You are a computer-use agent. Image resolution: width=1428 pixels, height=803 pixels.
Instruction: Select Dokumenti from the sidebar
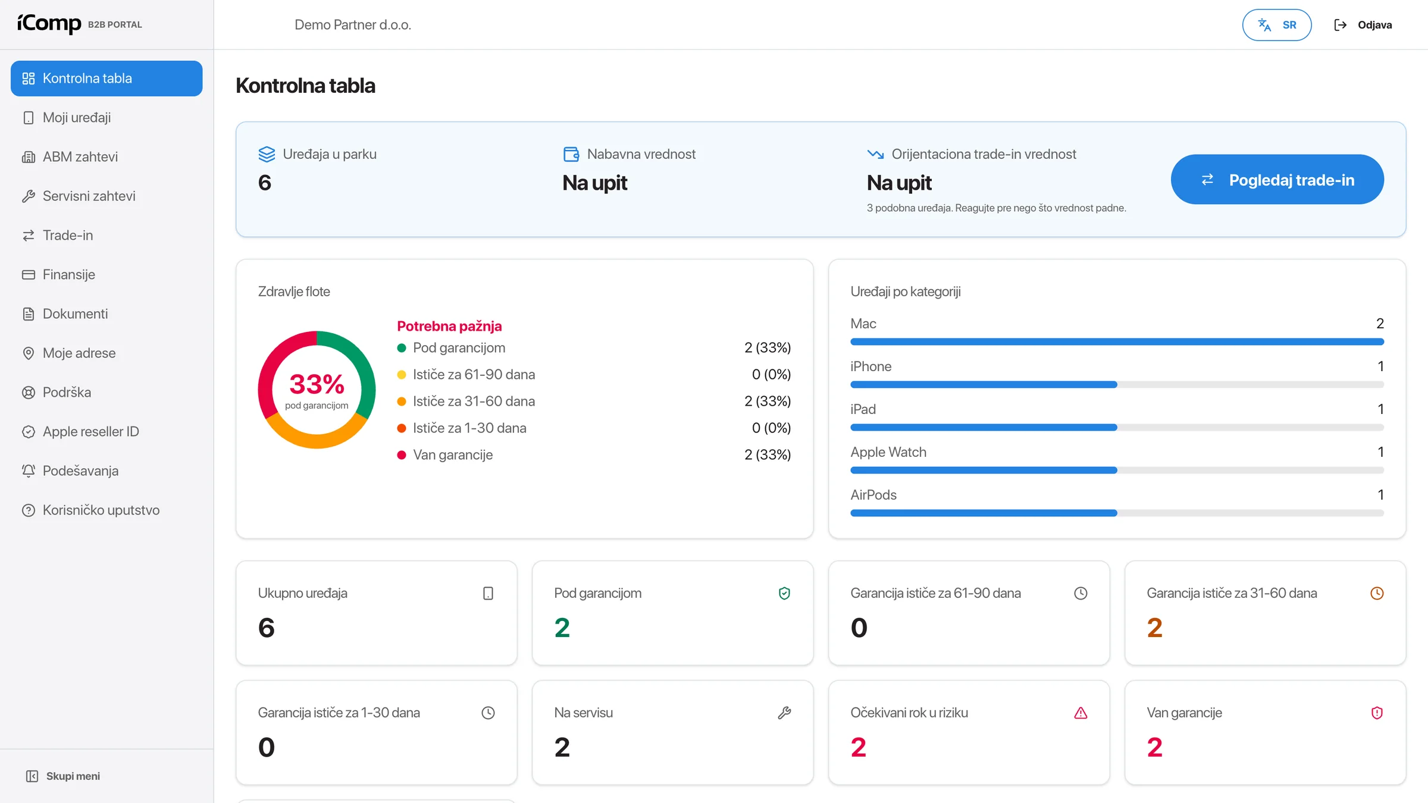click(107, 314)
